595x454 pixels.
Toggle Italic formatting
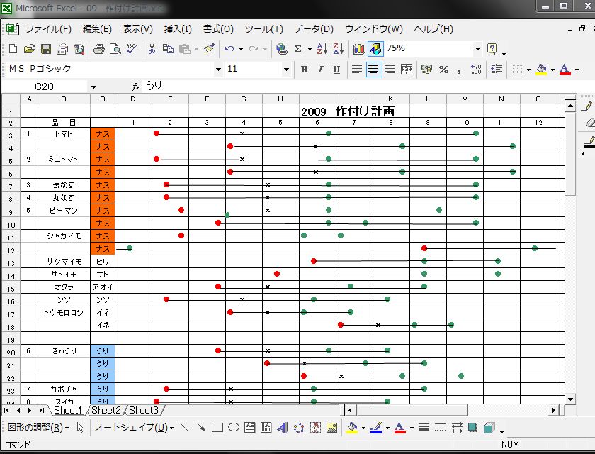click(320, 69)
